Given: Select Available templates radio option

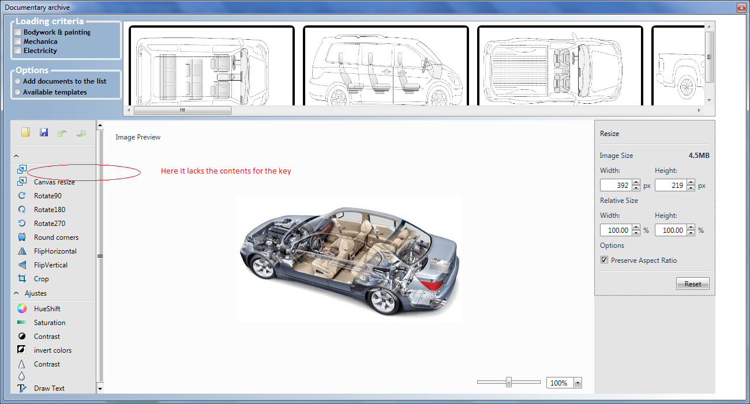Looking at the screenshot, I should tap(18, 92).
